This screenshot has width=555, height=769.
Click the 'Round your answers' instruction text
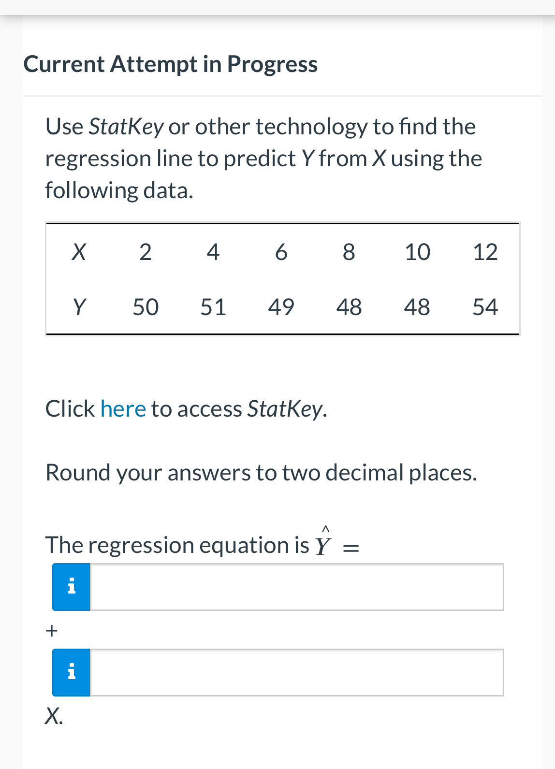261,473
